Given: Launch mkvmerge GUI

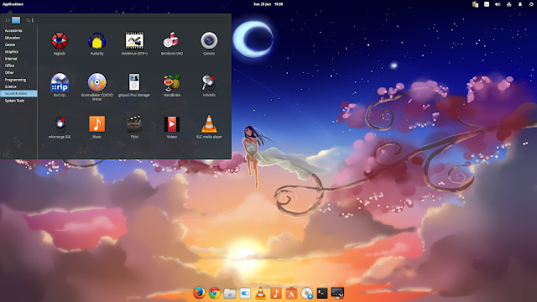Looking at the screenshot, I should point(60,127).
